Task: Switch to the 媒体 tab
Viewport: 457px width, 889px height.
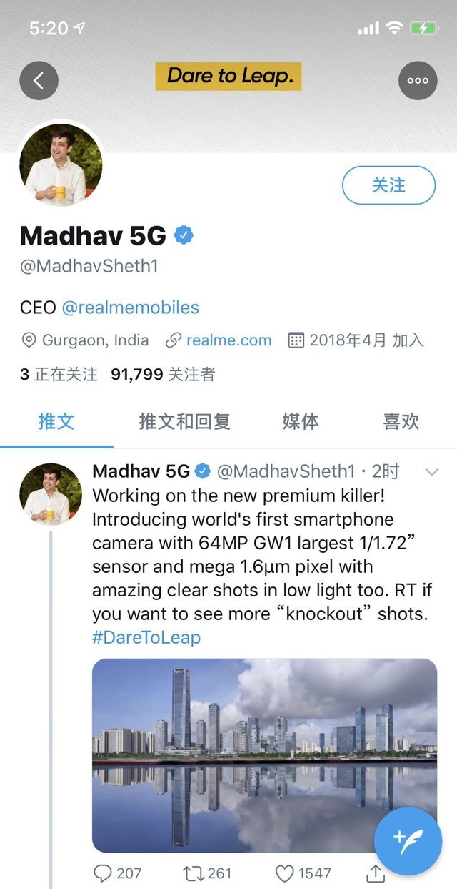Action: point(300,421)
